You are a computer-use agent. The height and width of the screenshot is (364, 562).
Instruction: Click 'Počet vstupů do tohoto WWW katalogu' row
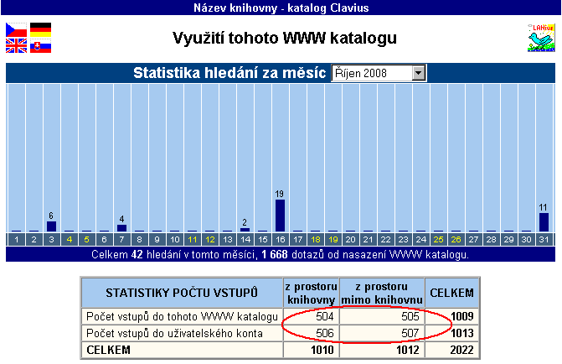[182, 316]
